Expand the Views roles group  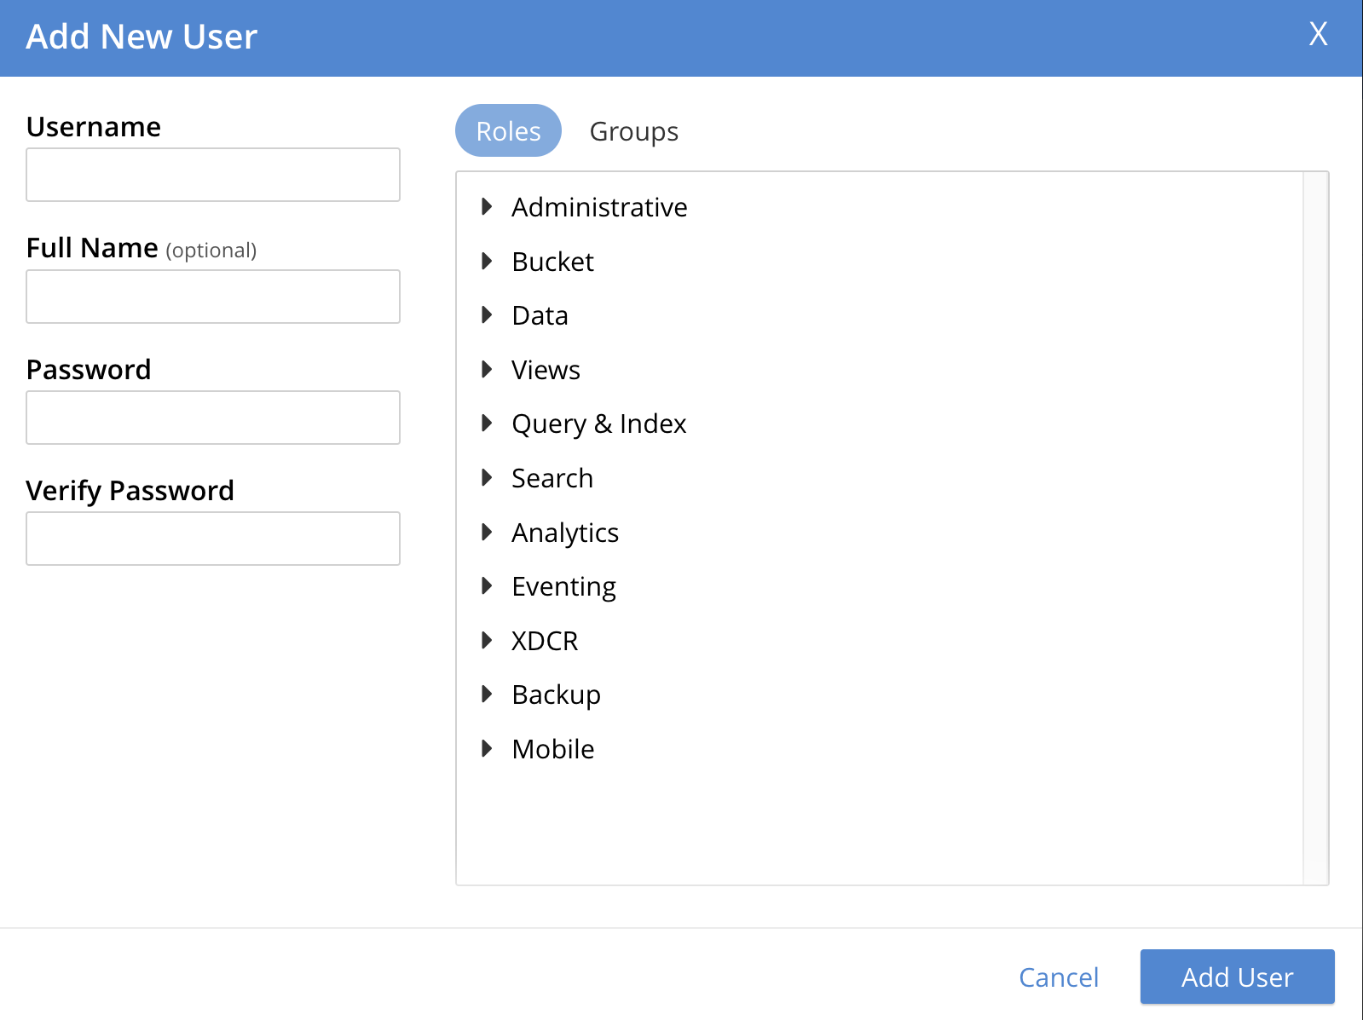click(488, 370)
